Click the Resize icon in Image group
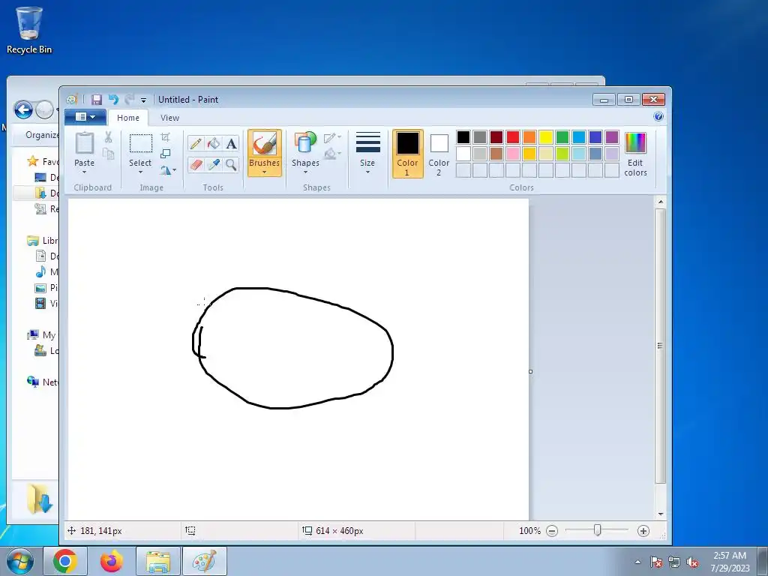768x576 pixels. pyautogui.click(x=166, y=154)
